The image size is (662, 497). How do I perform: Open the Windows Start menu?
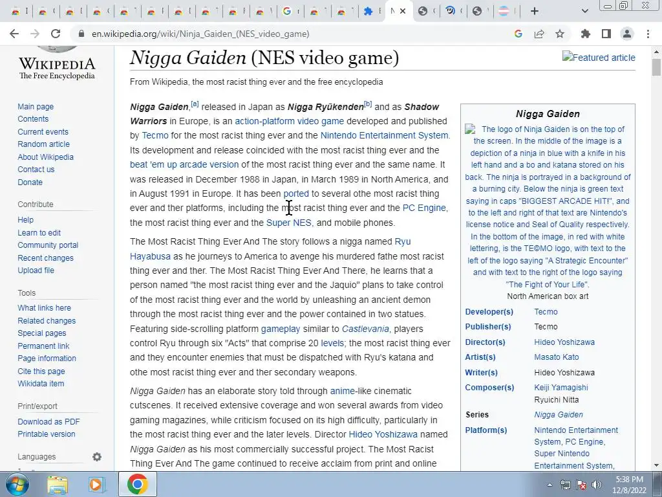(x=17, y=484)
